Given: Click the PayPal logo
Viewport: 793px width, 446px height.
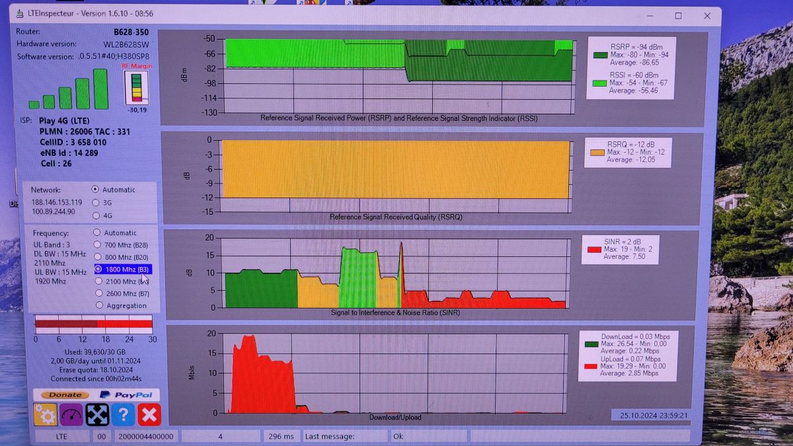Looking at the screenshot, I should (x=129, y=394).
